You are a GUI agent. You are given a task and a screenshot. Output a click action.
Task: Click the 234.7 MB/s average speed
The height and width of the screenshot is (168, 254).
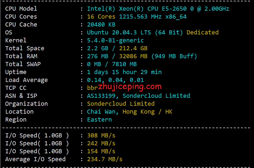tap(105, 159)
